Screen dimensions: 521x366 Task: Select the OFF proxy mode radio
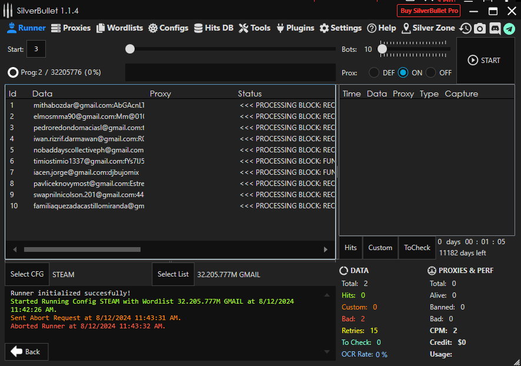coord(431,72)
